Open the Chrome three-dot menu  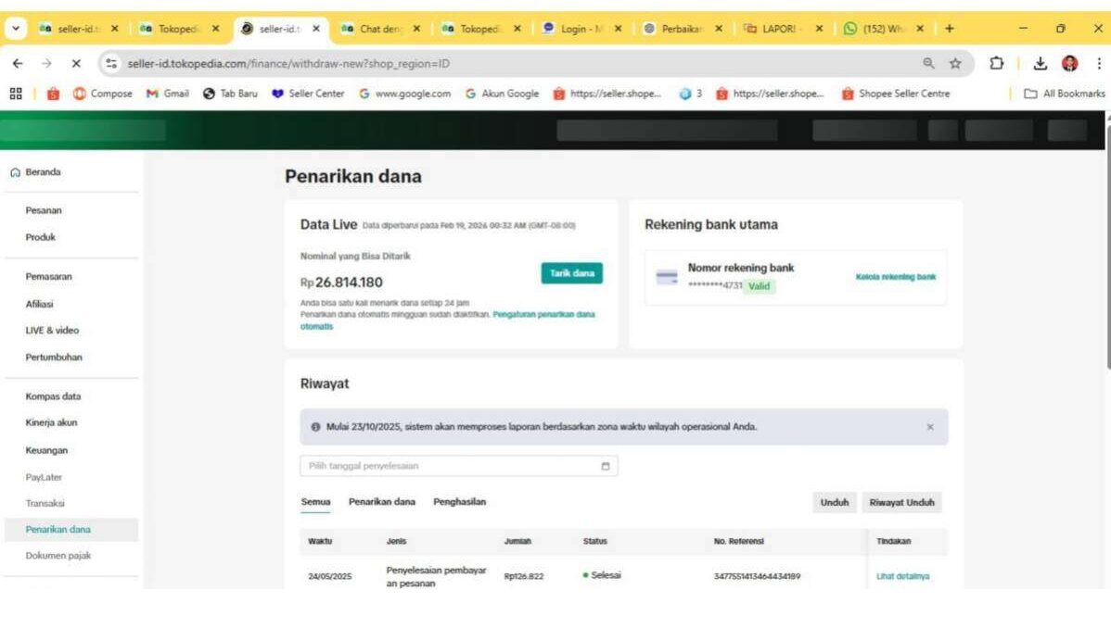click(x=1099, y=64)
